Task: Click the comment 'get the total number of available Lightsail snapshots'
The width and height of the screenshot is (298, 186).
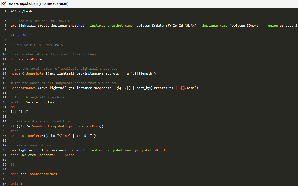Action: (64, 69)
